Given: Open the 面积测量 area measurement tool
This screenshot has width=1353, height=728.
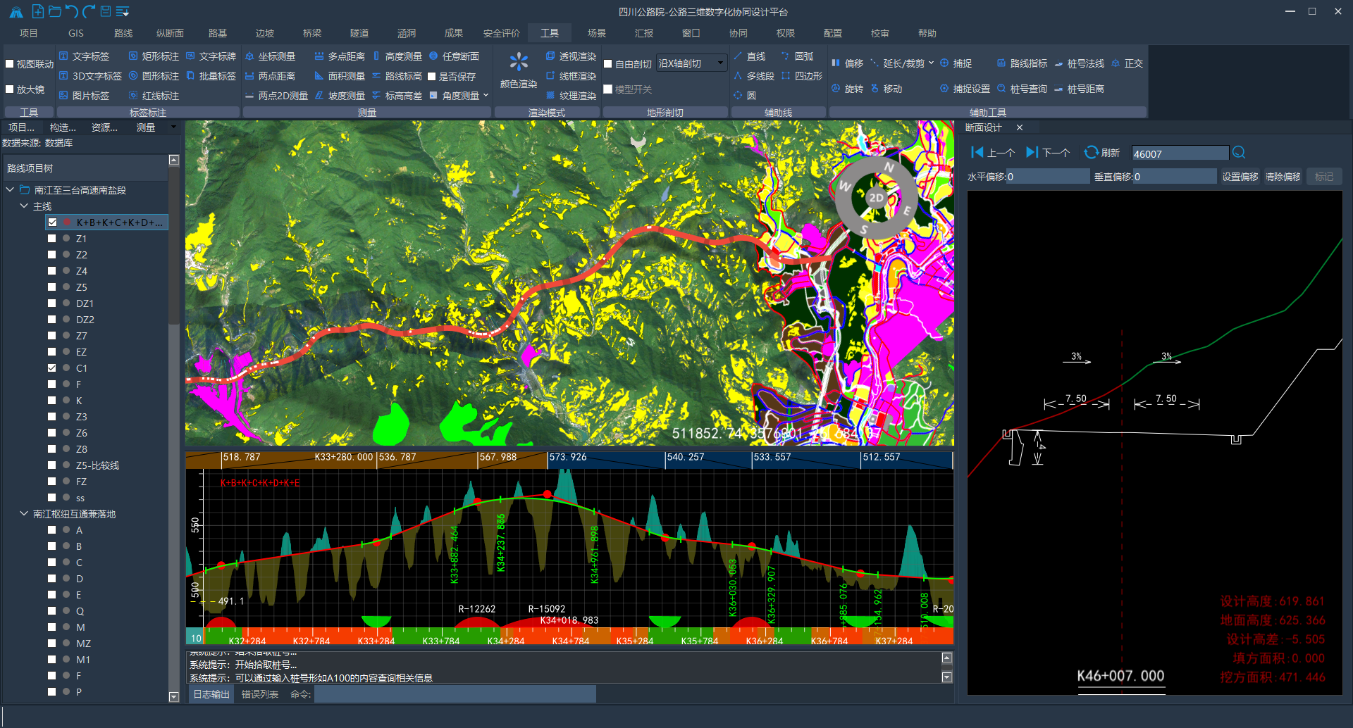Looking at the screenshot, I should pyautogui.click(x=339, y=76).
